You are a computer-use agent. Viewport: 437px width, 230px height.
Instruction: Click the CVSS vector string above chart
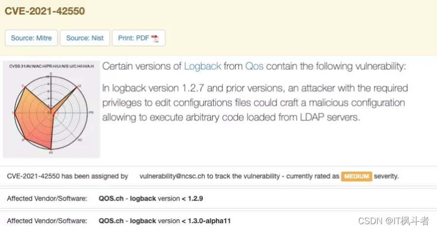coord(52,66)
